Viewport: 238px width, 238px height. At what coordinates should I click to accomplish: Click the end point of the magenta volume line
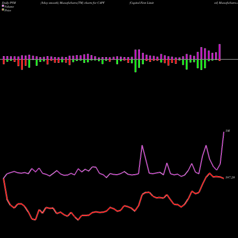coord(224,132)
